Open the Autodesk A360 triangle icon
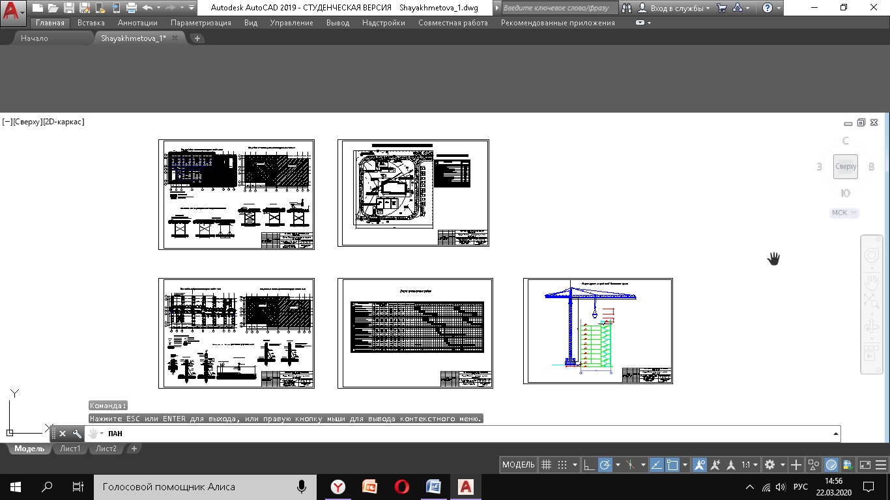Screen dimensions: 890x500 coord(737,8)
